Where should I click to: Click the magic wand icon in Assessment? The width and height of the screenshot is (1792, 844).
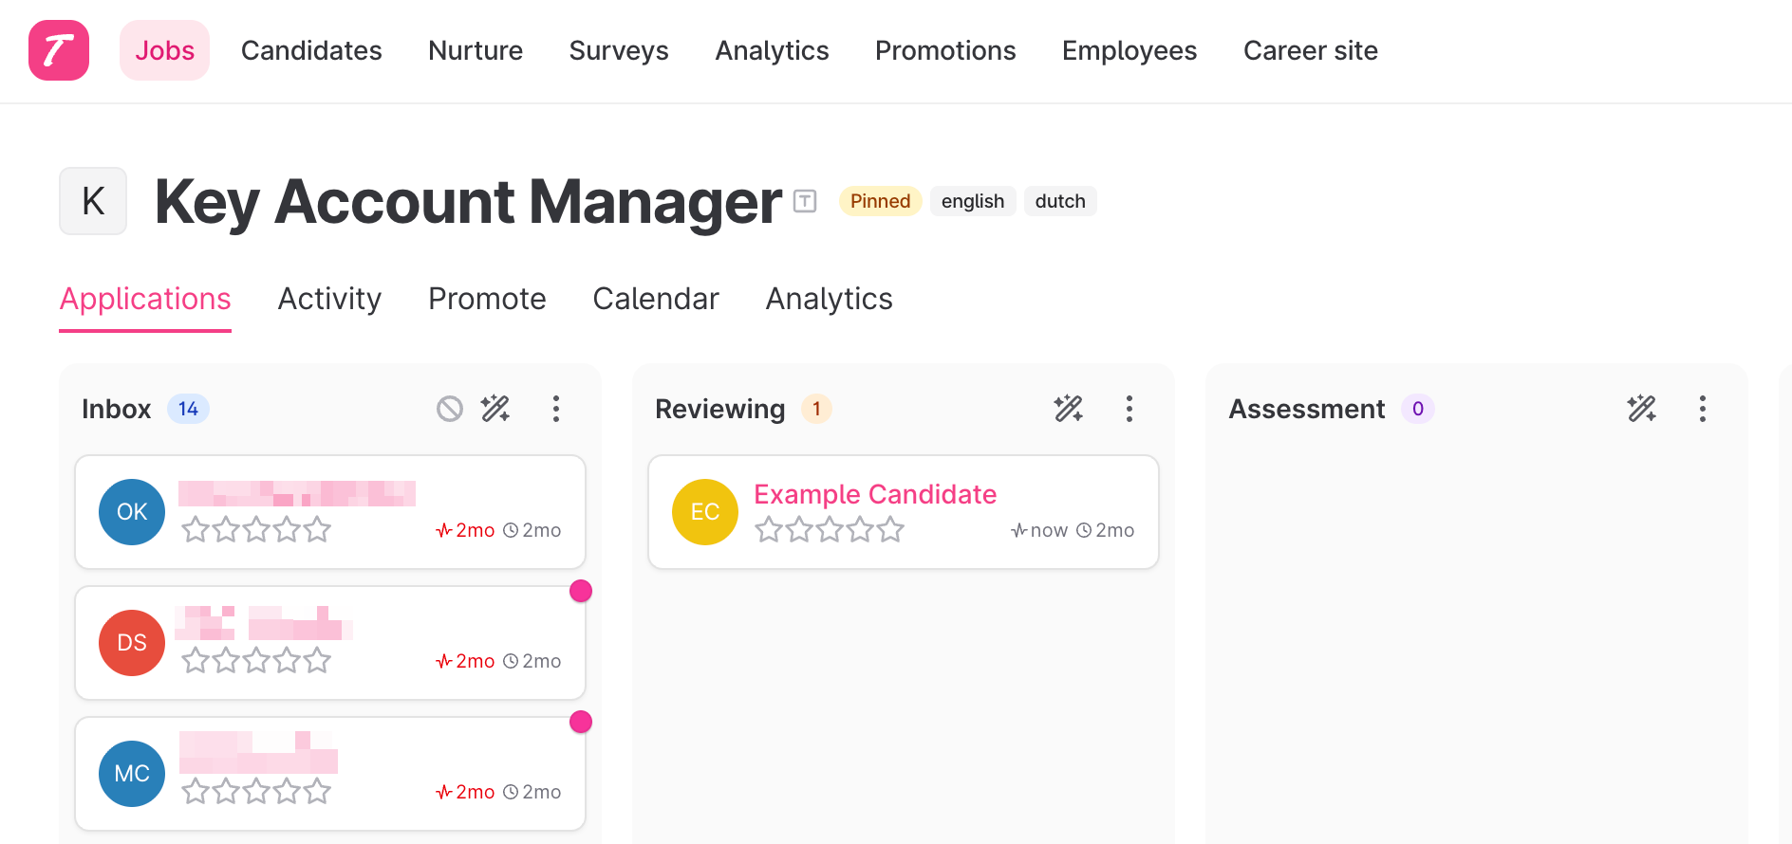1642,409
